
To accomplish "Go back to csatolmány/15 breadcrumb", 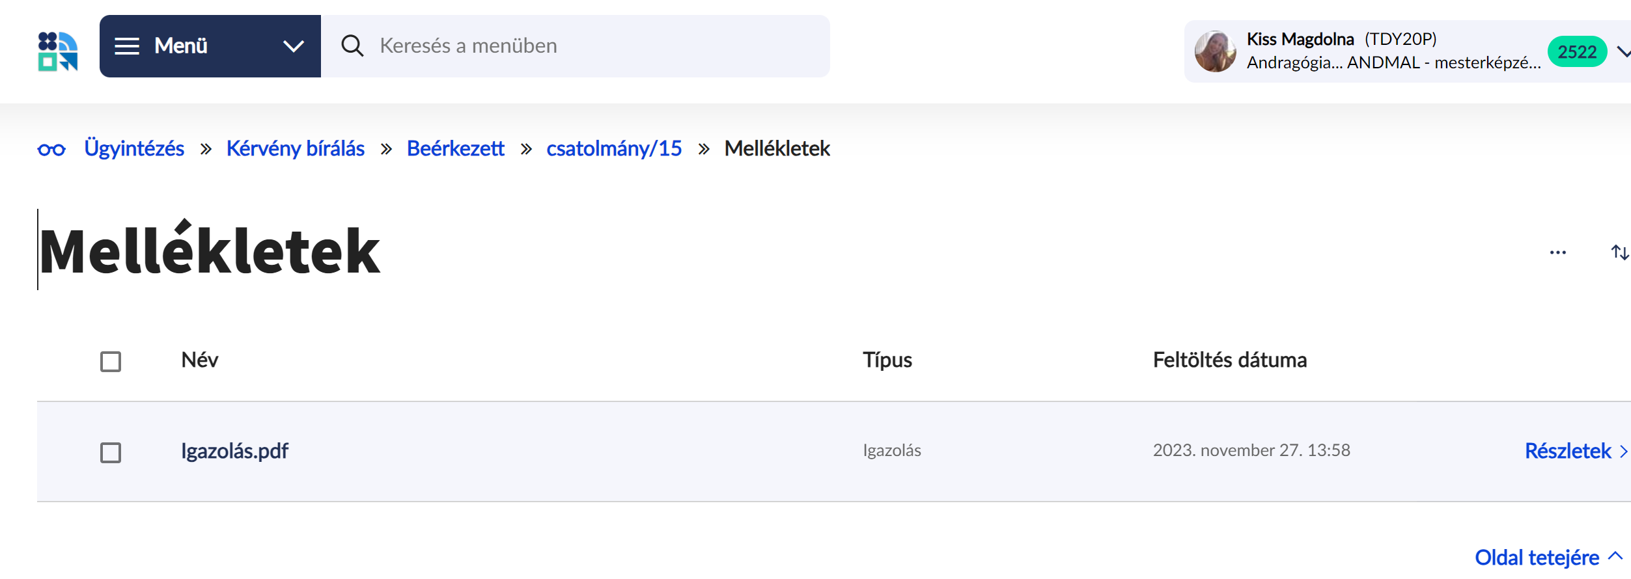I will point(613,149).
